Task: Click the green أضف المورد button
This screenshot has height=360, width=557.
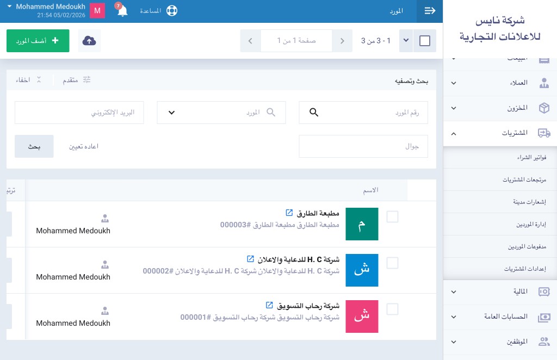Action: point(38,41)
